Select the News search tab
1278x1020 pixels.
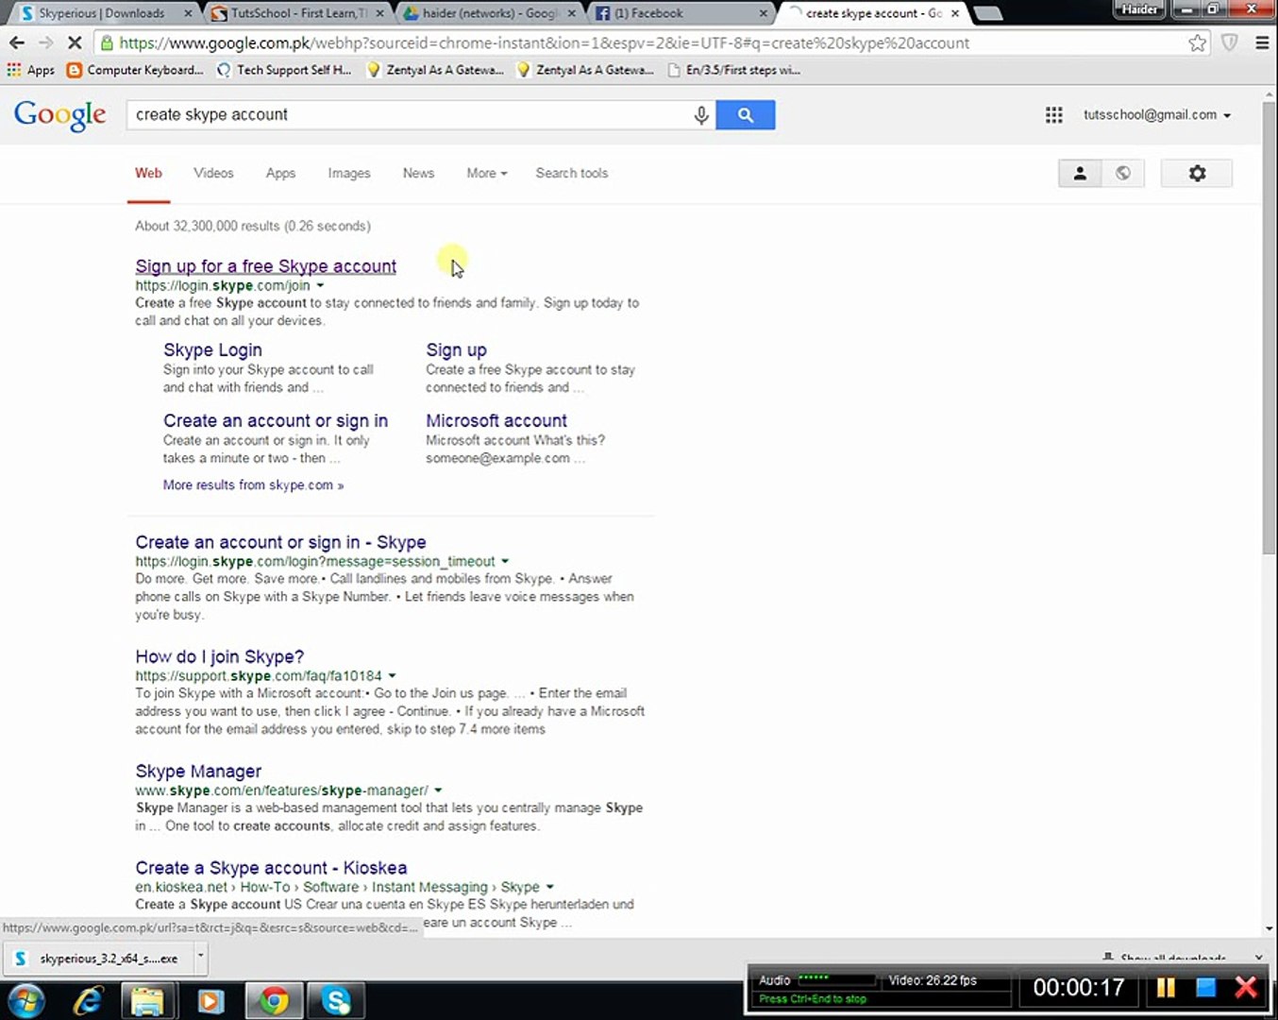point(418,173)
